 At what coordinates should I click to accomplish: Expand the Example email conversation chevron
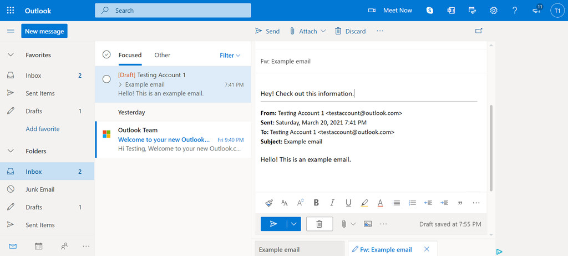click(x=120, y=84)
